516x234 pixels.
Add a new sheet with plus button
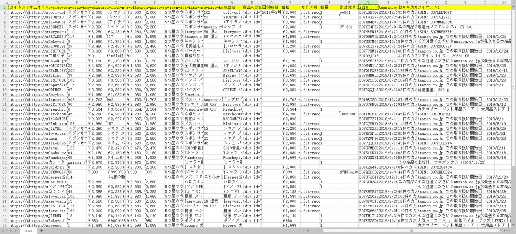point(41,231)
